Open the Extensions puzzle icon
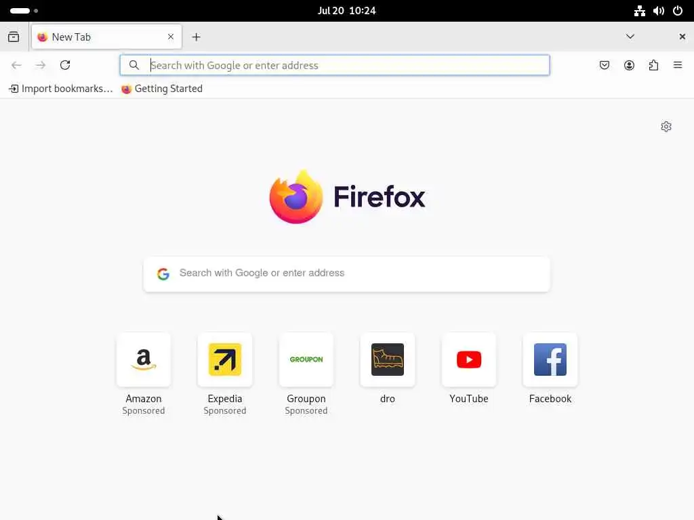694x520 pixels. tap(653, 66)
